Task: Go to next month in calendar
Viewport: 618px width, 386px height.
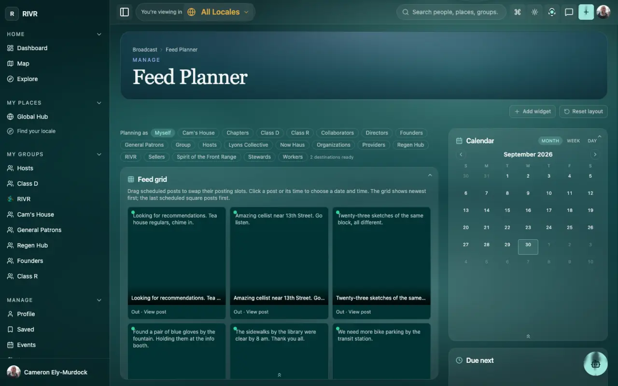Action: click(595, 154)
